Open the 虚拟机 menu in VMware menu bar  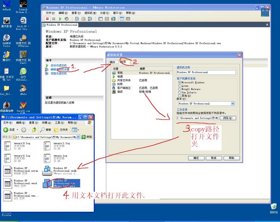point(90,13)
